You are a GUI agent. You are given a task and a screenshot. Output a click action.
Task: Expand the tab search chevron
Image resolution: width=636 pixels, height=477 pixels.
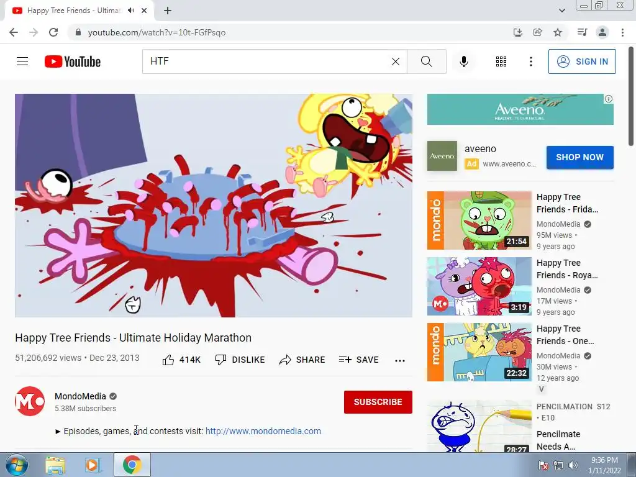pos(561,11)
